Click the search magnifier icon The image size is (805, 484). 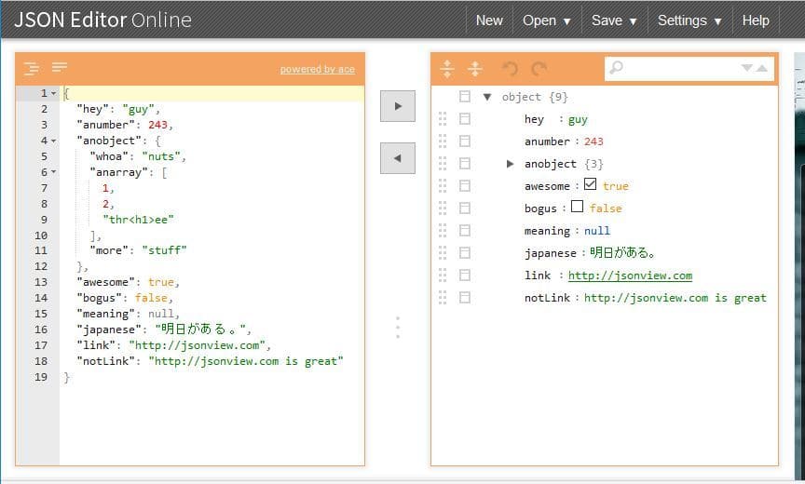[x=616, y=68]
